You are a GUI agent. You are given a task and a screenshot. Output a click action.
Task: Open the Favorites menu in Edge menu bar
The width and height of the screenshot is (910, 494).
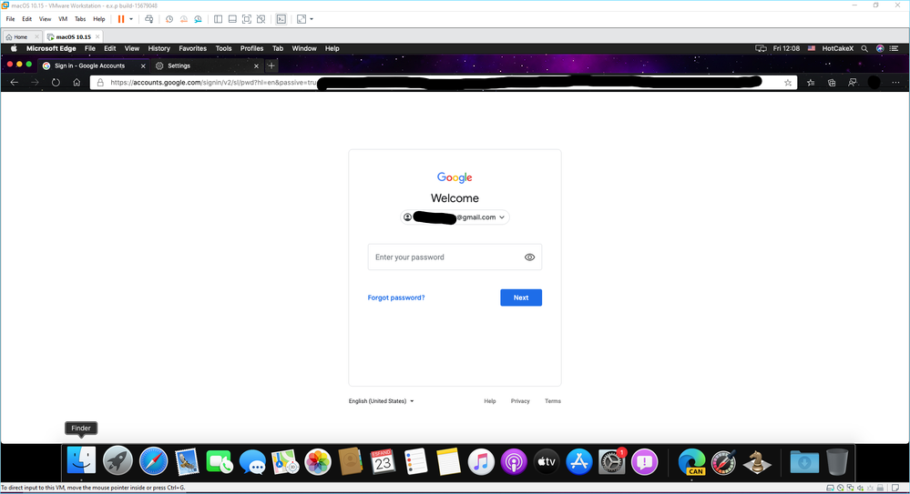192,49
